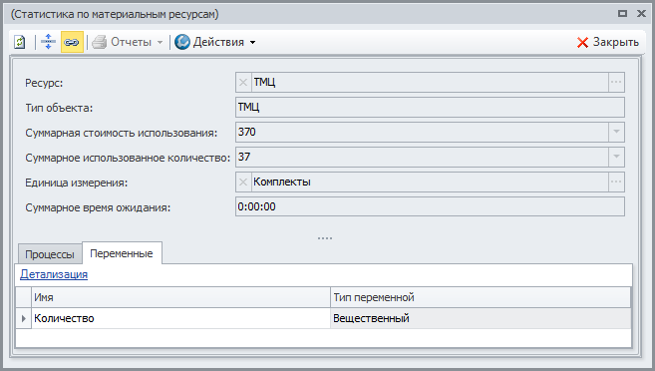Viewport: 655px width, 371px height.
Task: Open the Отчеты reports menu
Action: (128, 42)
